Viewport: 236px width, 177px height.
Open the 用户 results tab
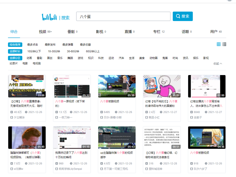tap(214, 32)
